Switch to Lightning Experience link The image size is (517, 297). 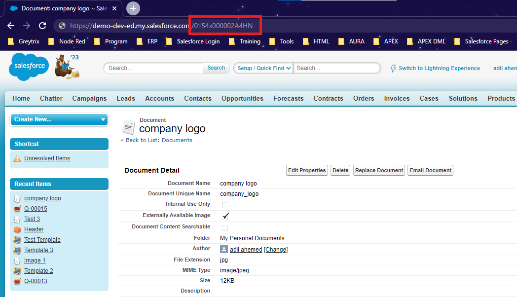439,68
